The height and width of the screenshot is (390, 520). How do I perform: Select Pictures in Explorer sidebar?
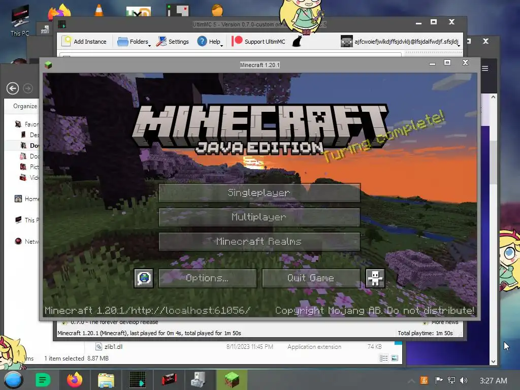tap(30, 167)
